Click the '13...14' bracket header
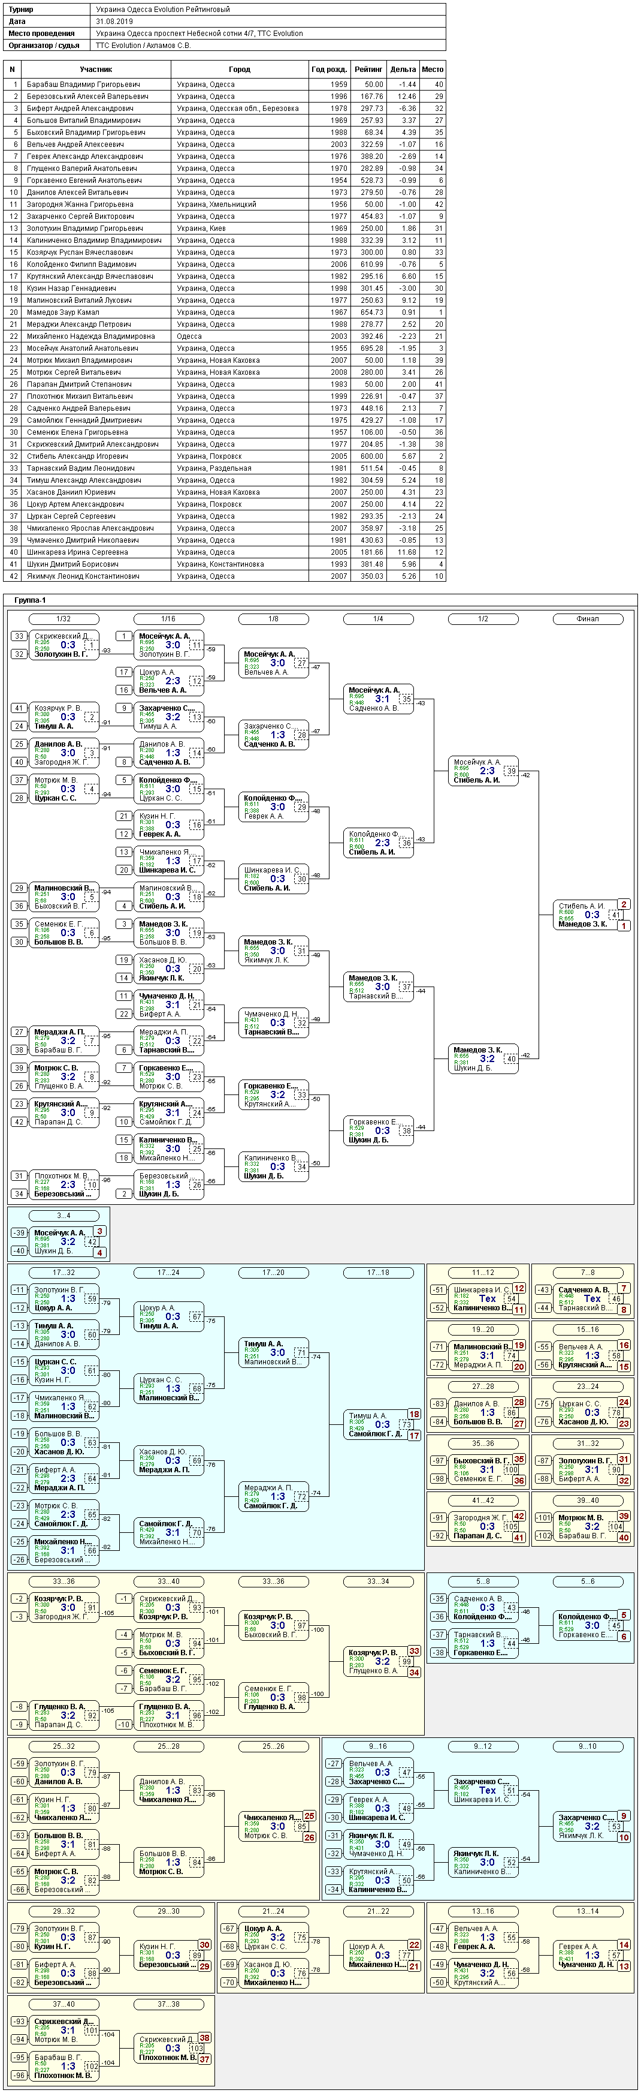Image resolution: width=641 pixels, height=2093 pixels. 588,1911
